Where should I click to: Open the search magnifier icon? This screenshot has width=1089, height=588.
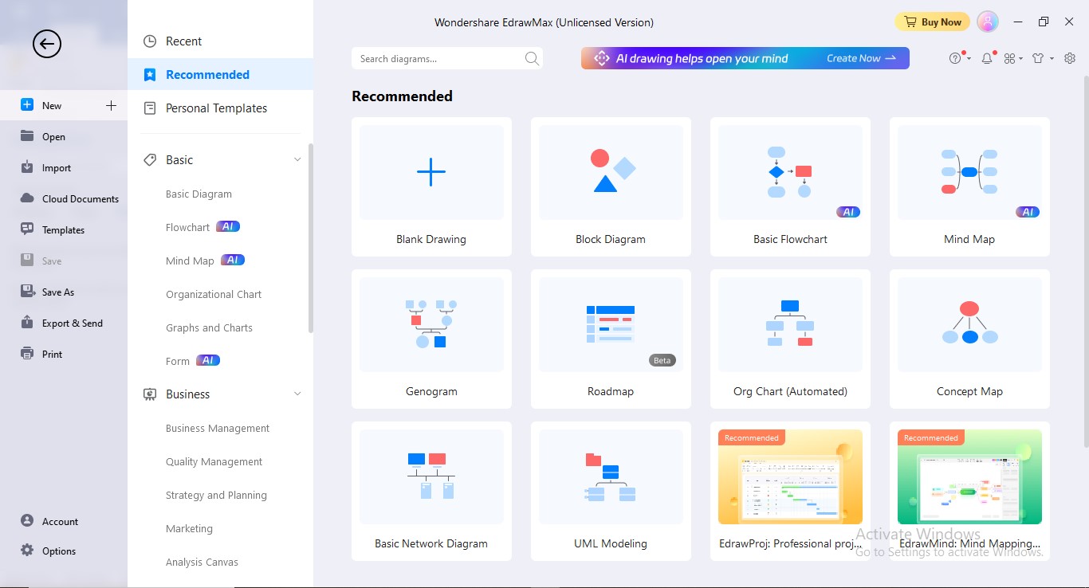532,58
